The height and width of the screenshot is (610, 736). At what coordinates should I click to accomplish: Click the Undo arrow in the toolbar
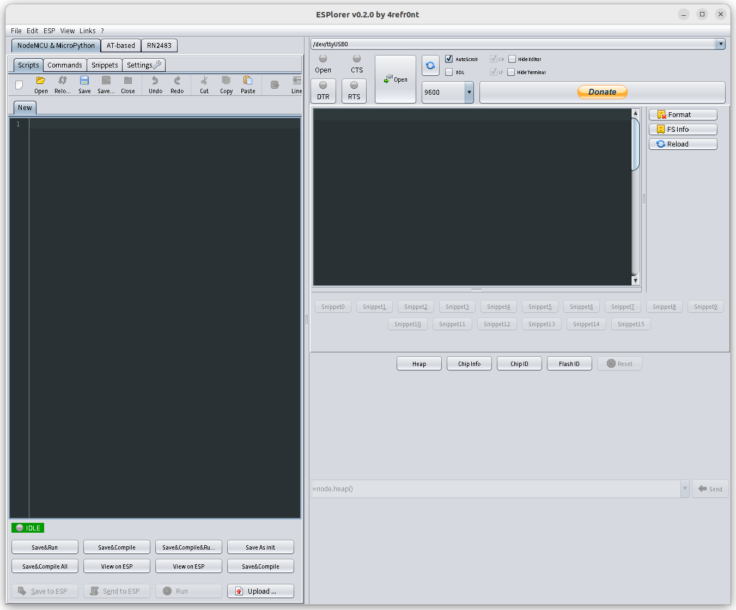pyautogui.click(x=155, y=81)
